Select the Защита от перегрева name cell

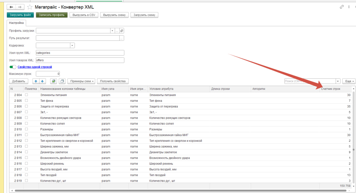click(x=69, y=106)
